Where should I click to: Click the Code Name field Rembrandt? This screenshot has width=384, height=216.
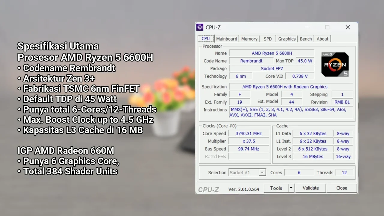(x=251, y=61)
